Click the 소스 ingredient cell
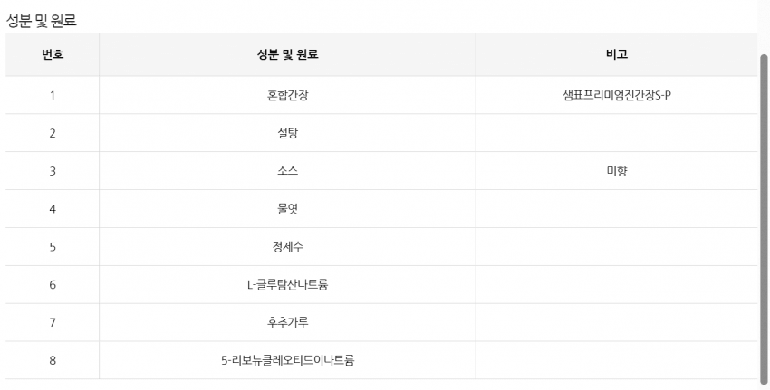The width and height of the screenshot is (770, 390). click(x=287, y=171)
